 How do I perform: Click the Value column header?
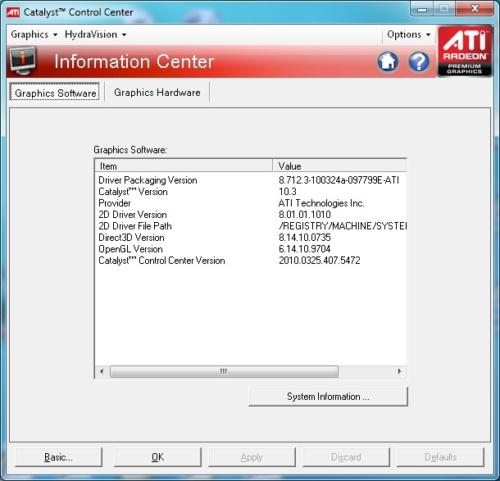point(340,166)
